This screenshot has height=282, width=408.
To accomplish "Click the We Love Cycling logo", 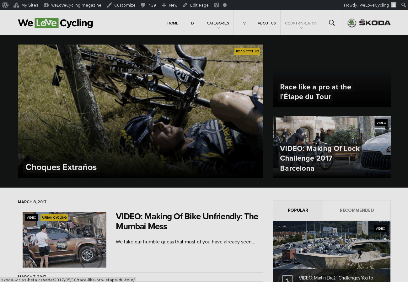I will [x=55, y=23].
